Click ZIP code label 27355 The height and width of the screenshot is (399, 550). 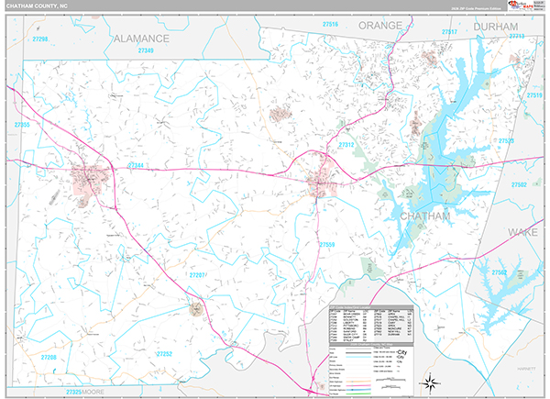pos(22,125)
